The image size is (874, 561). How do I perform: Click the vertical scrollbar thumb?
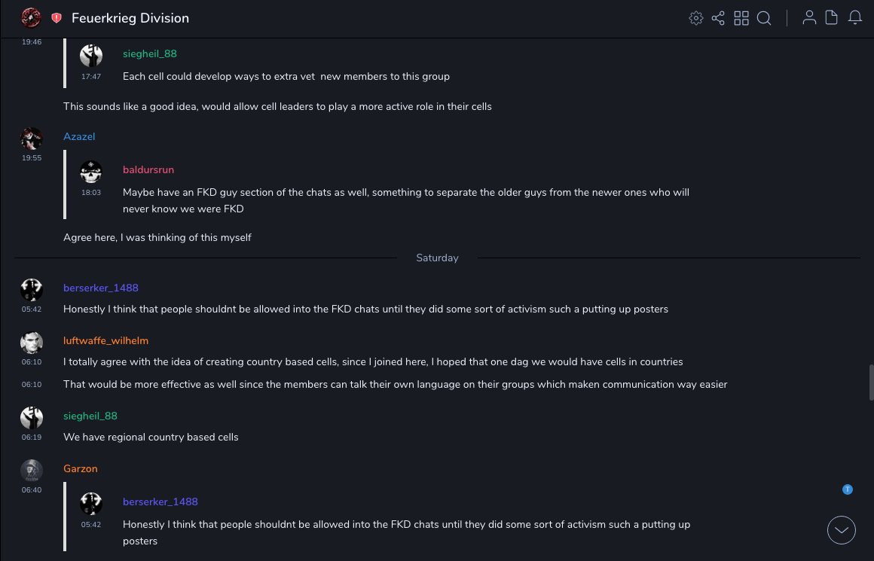click(871, 382)
